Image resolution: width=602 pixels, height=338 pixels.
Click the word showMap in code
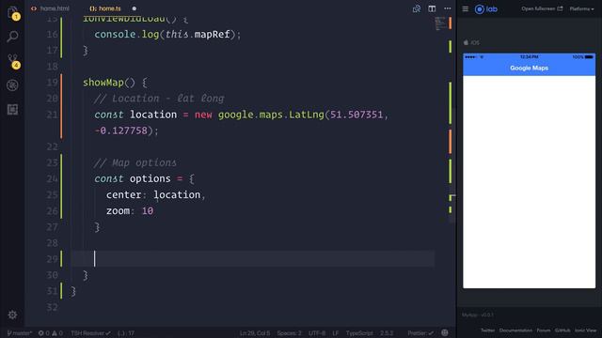(x=103, y=83)
